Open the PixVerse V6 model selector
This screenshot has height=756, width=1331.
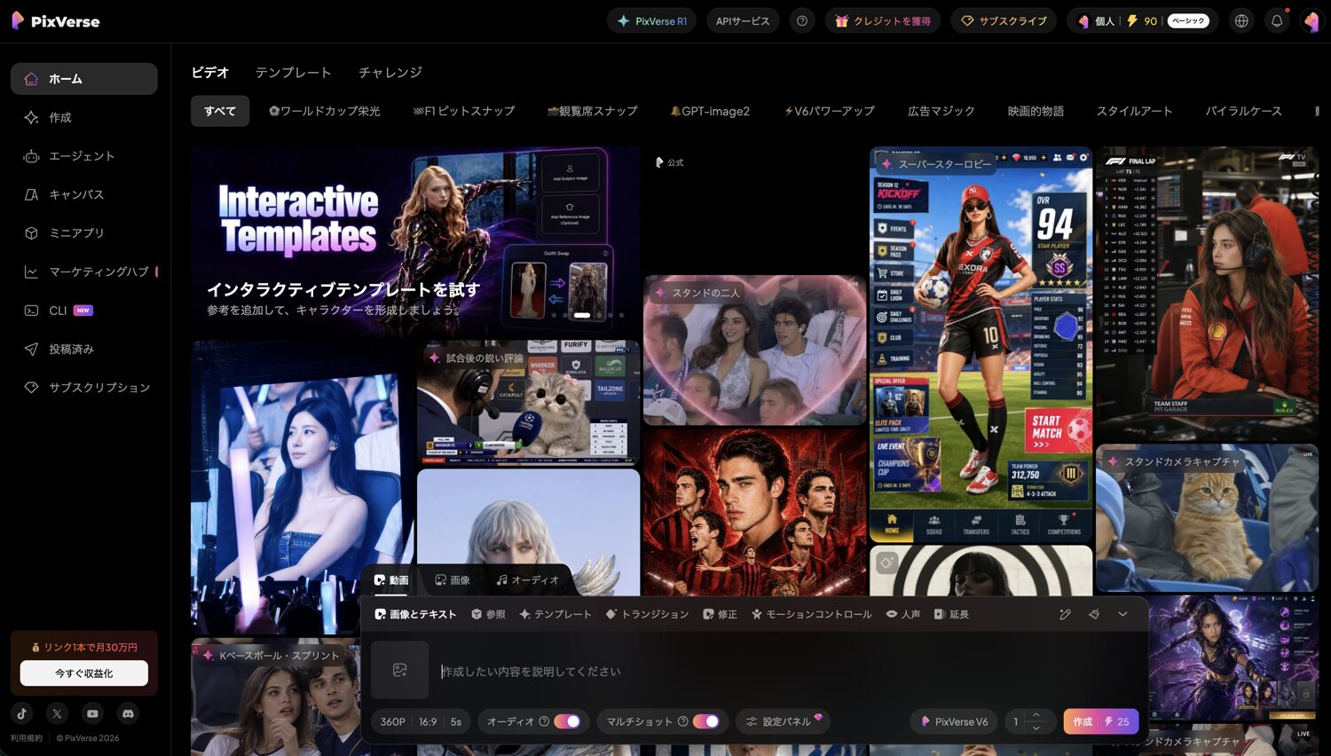(954, 721)
